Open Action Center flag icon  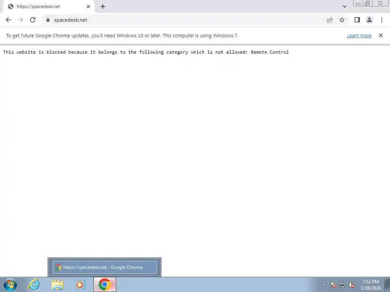click(333, 285)
